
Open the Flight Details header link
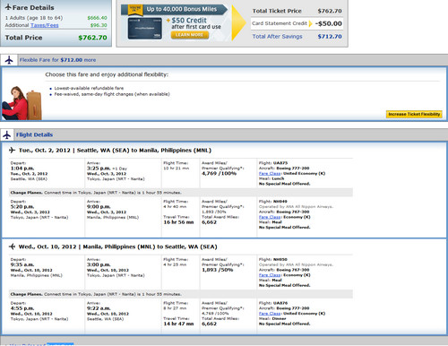pos(34,134)
